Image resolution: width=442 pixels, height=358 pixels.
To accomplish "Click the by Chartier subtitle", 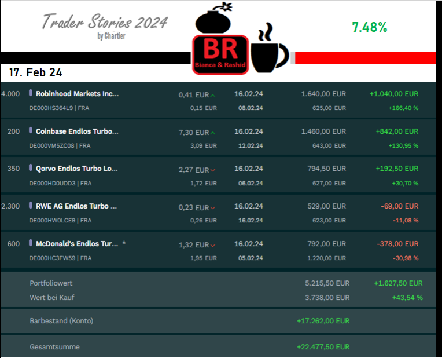I will point(111,36).
